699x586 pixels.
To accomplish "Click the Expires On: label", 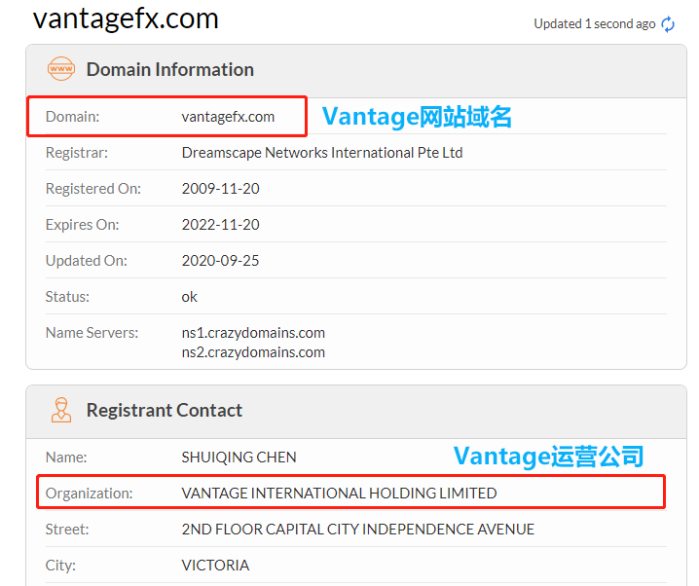I will coord(82,225).
